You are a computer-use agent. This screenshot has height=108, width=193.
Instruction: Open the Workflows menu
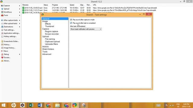click(x=8, y=12)
